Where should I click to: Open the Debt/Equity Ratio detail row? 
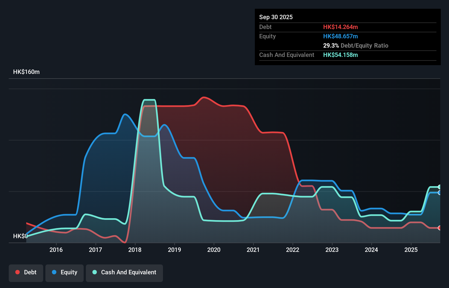(x=355, y=45)
